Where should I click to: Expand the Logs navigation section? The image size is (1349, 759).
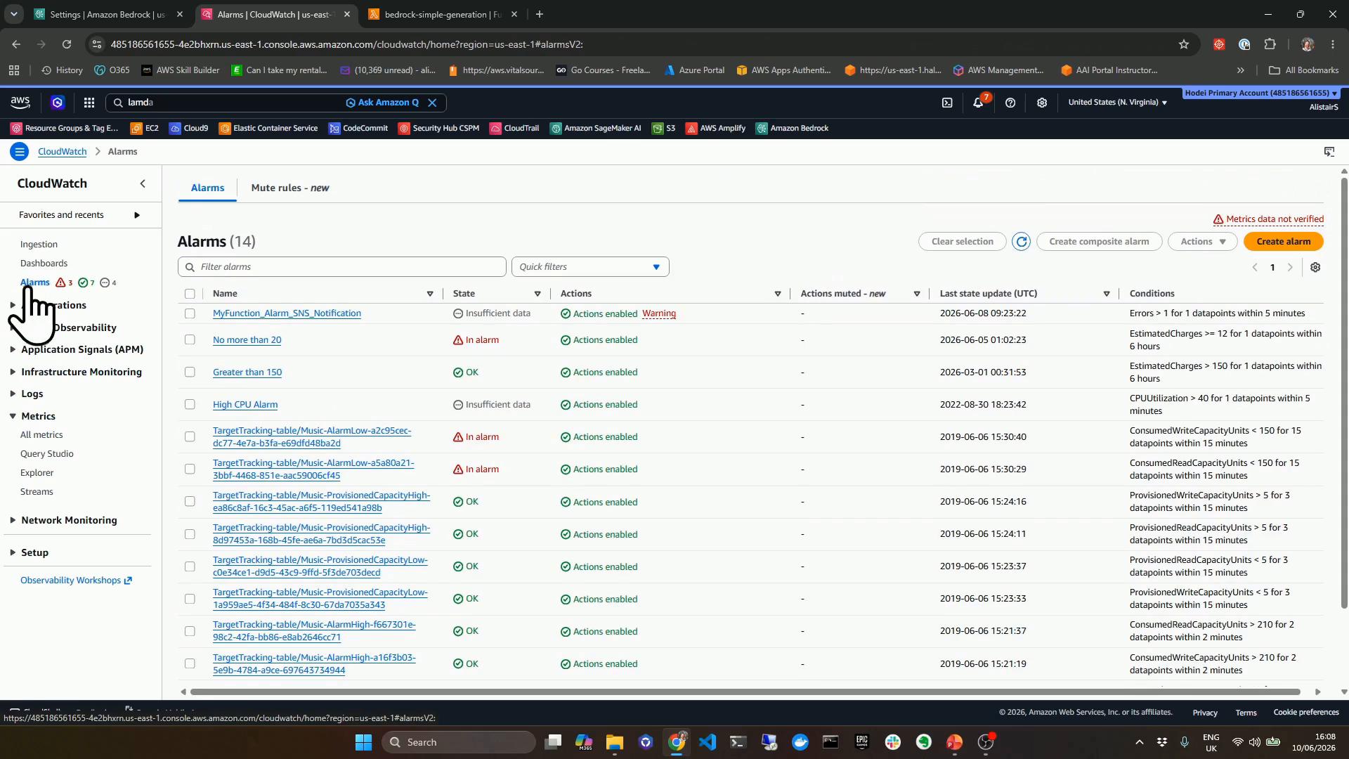(13, 394)
